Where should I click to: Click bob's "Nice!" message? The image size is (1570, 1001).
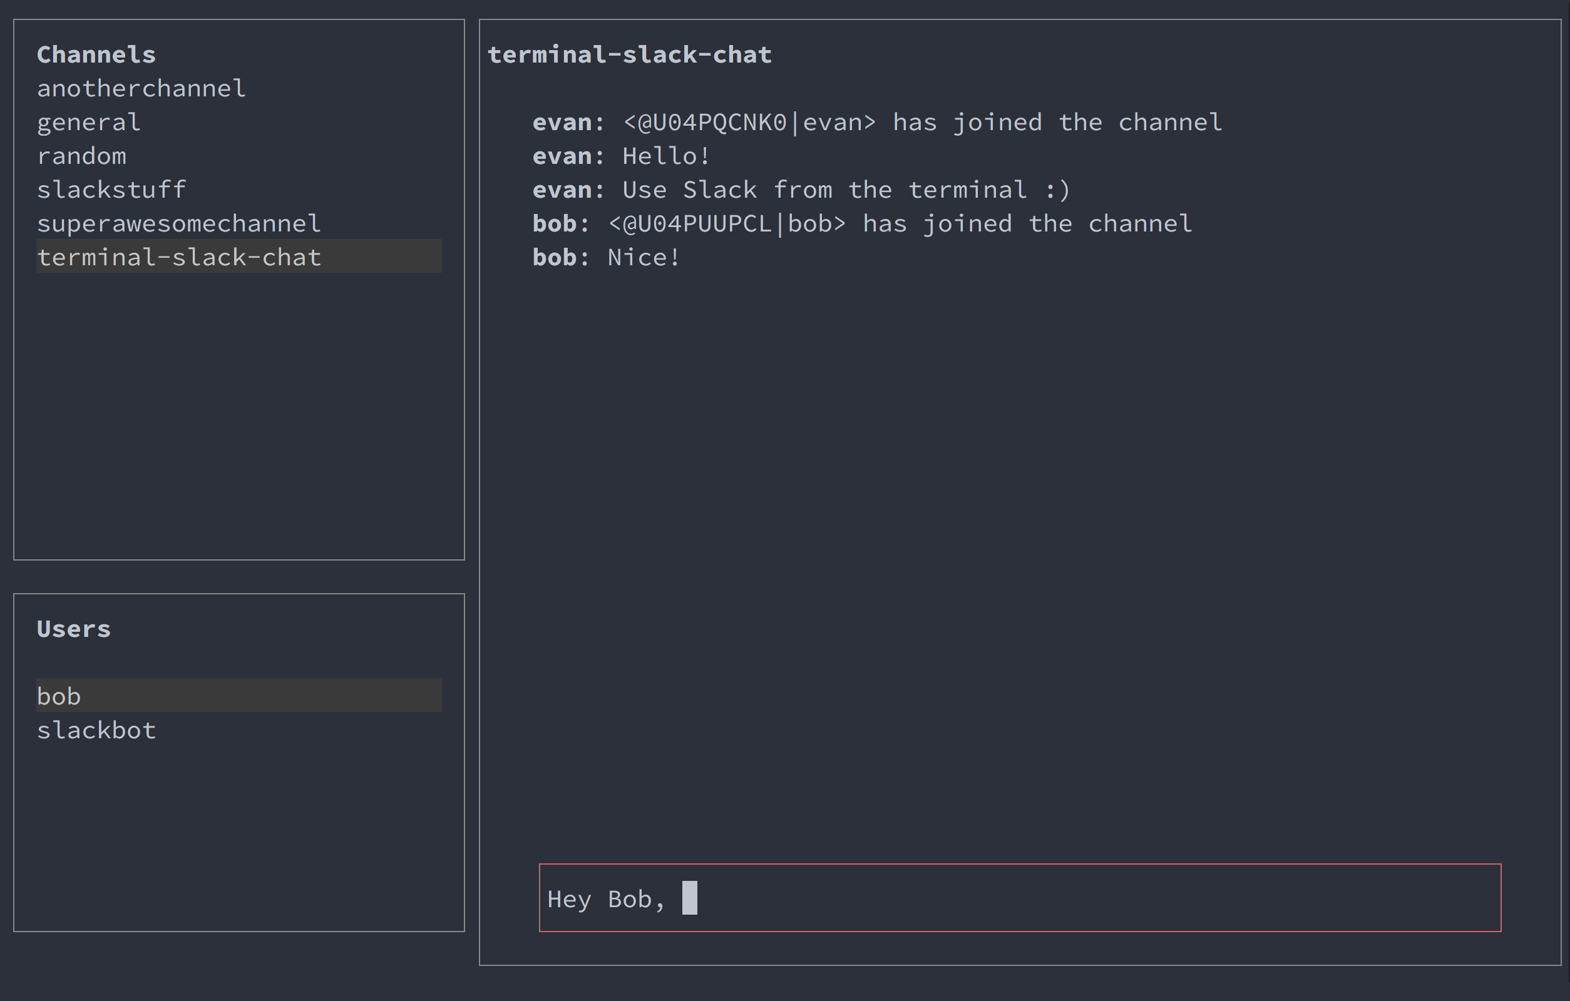(x=643, y=257)
